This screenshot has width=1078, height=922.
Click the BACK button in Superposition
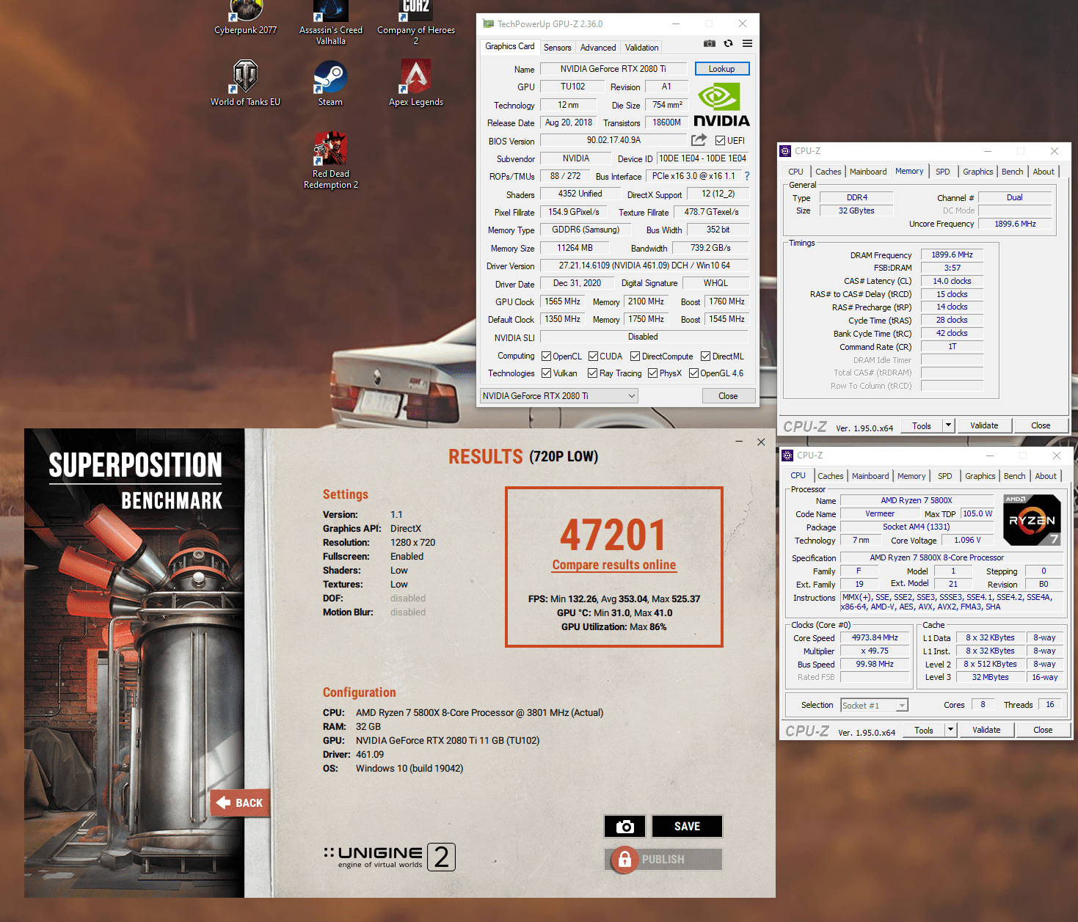tap(241, 803)
